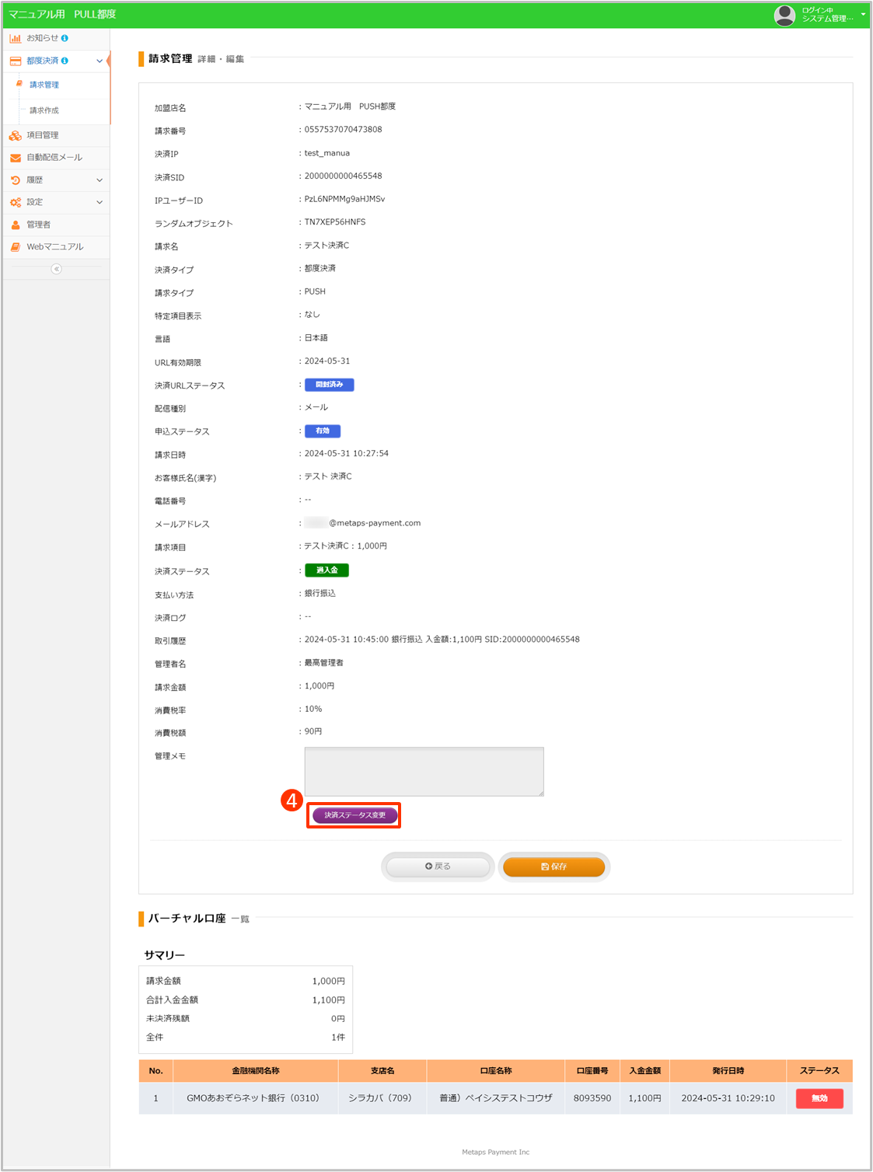Click the 管理者 person icon
The width and height of the screenshot is (873, 1172).
coord(16,225)
